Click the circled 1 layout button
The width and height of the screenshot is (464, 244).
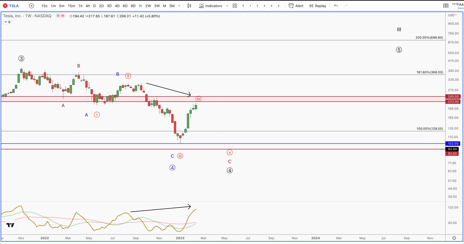[250, 6]
